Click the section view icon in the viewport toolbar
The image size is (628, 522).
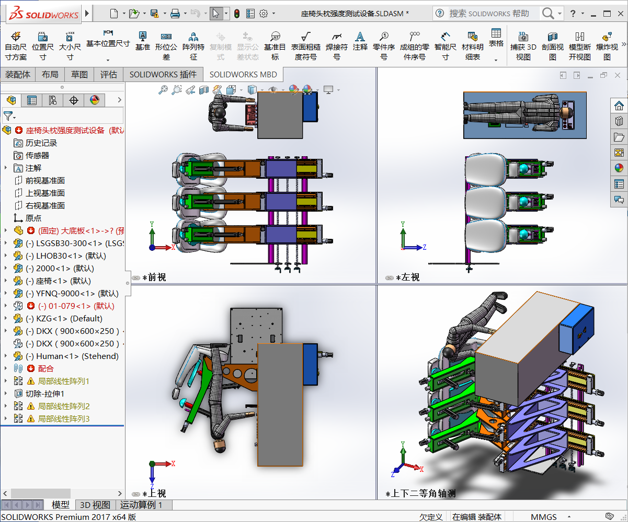point(204,90)
